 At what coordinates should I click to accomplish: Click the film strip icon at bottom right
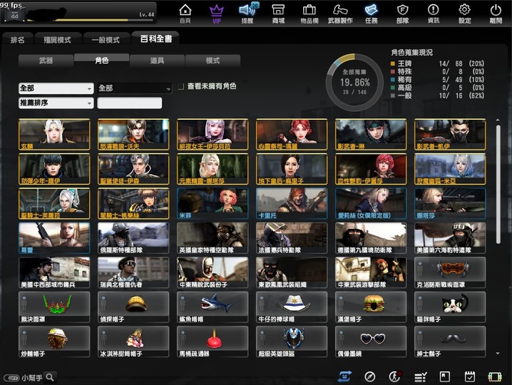pyautogui.click(x=494, y=376)
